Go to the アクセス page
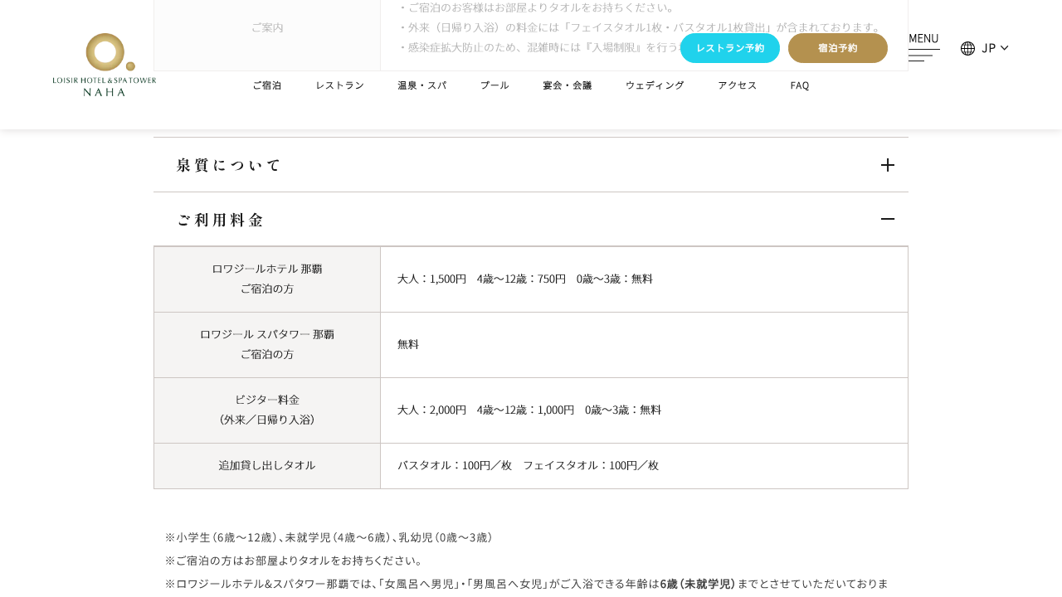Image resolution: width=1062 pixels, height=597 pixels. click(x=738, y=85)
